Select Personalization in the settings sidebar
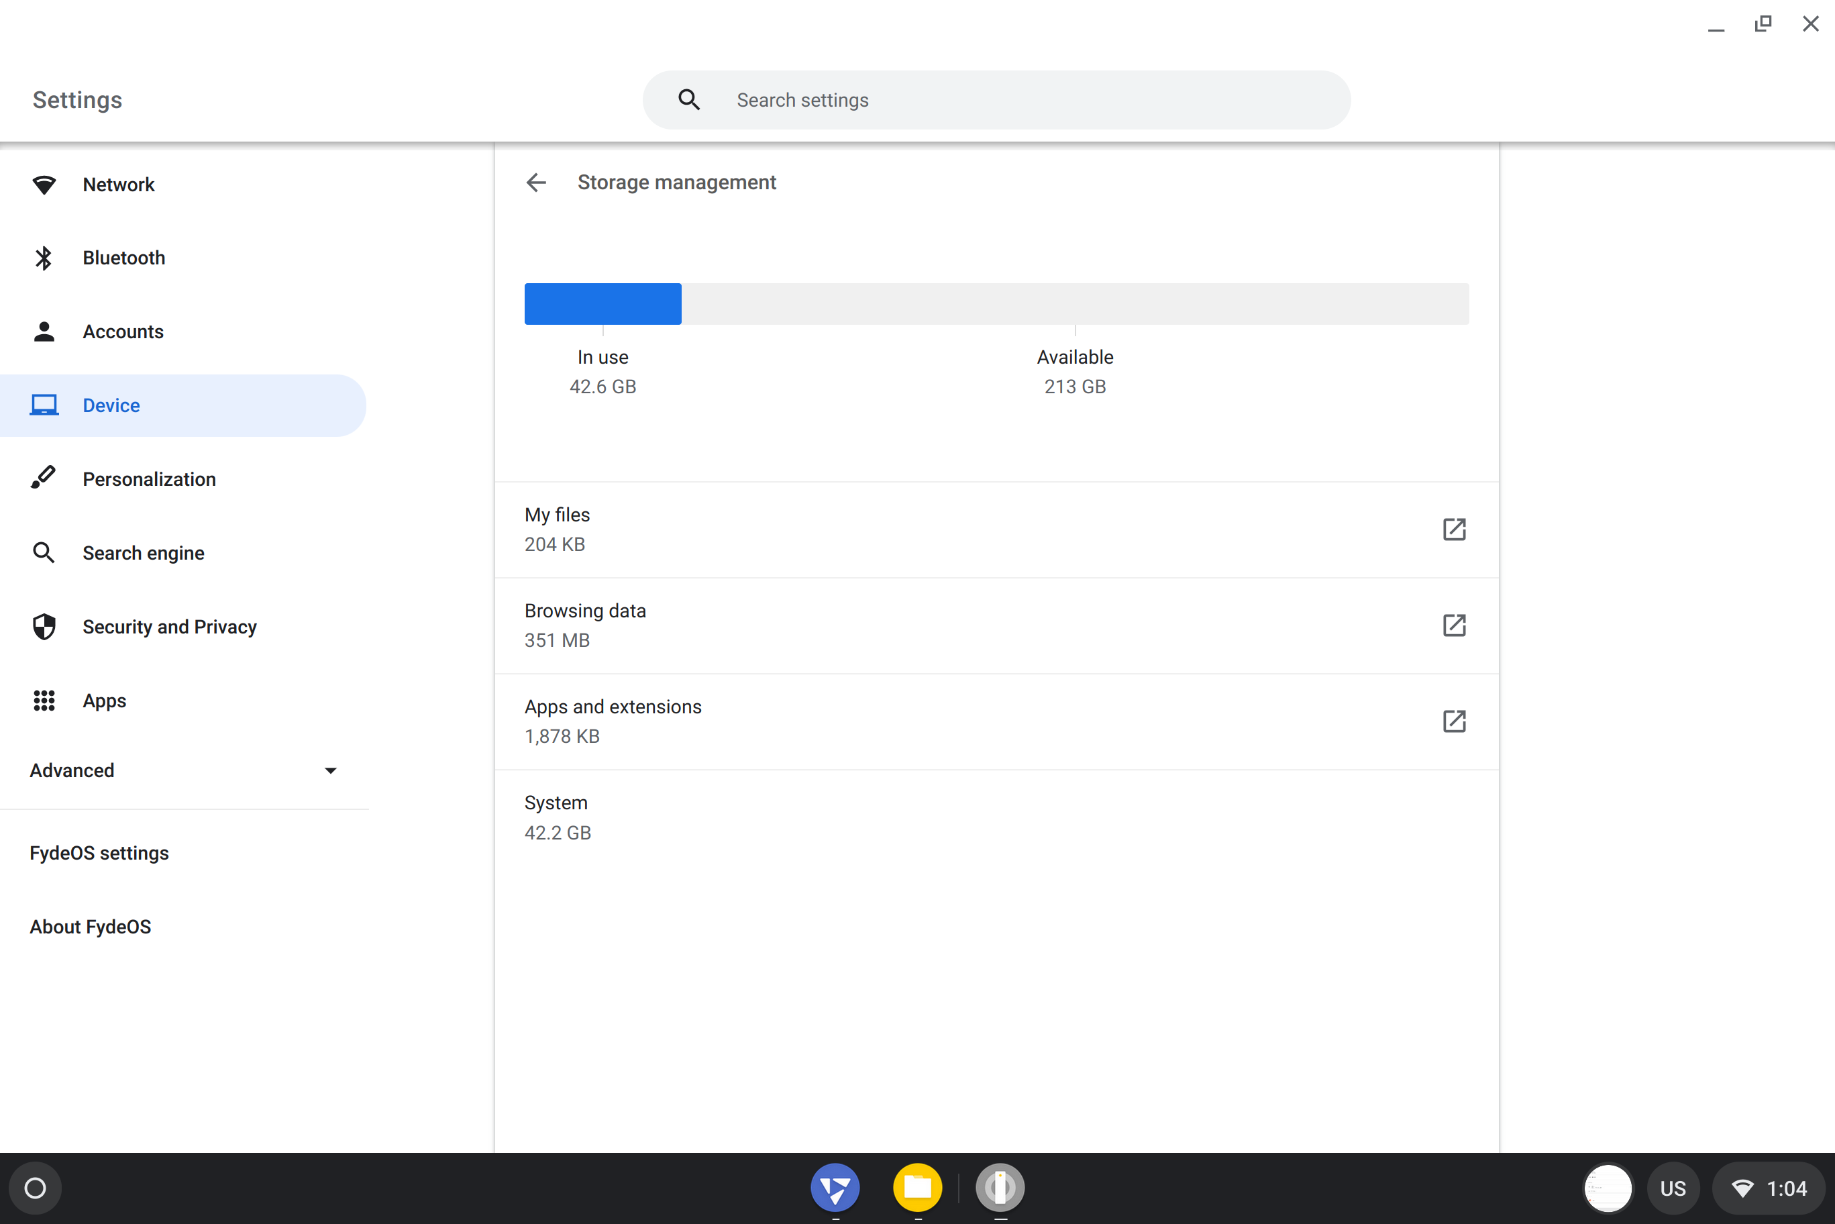1835x1224 pixels. tap(185, 478)
